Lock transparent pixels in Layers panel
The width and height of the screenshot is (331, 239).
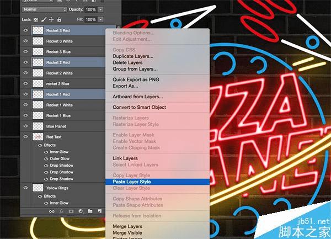(x=36, y=20)
